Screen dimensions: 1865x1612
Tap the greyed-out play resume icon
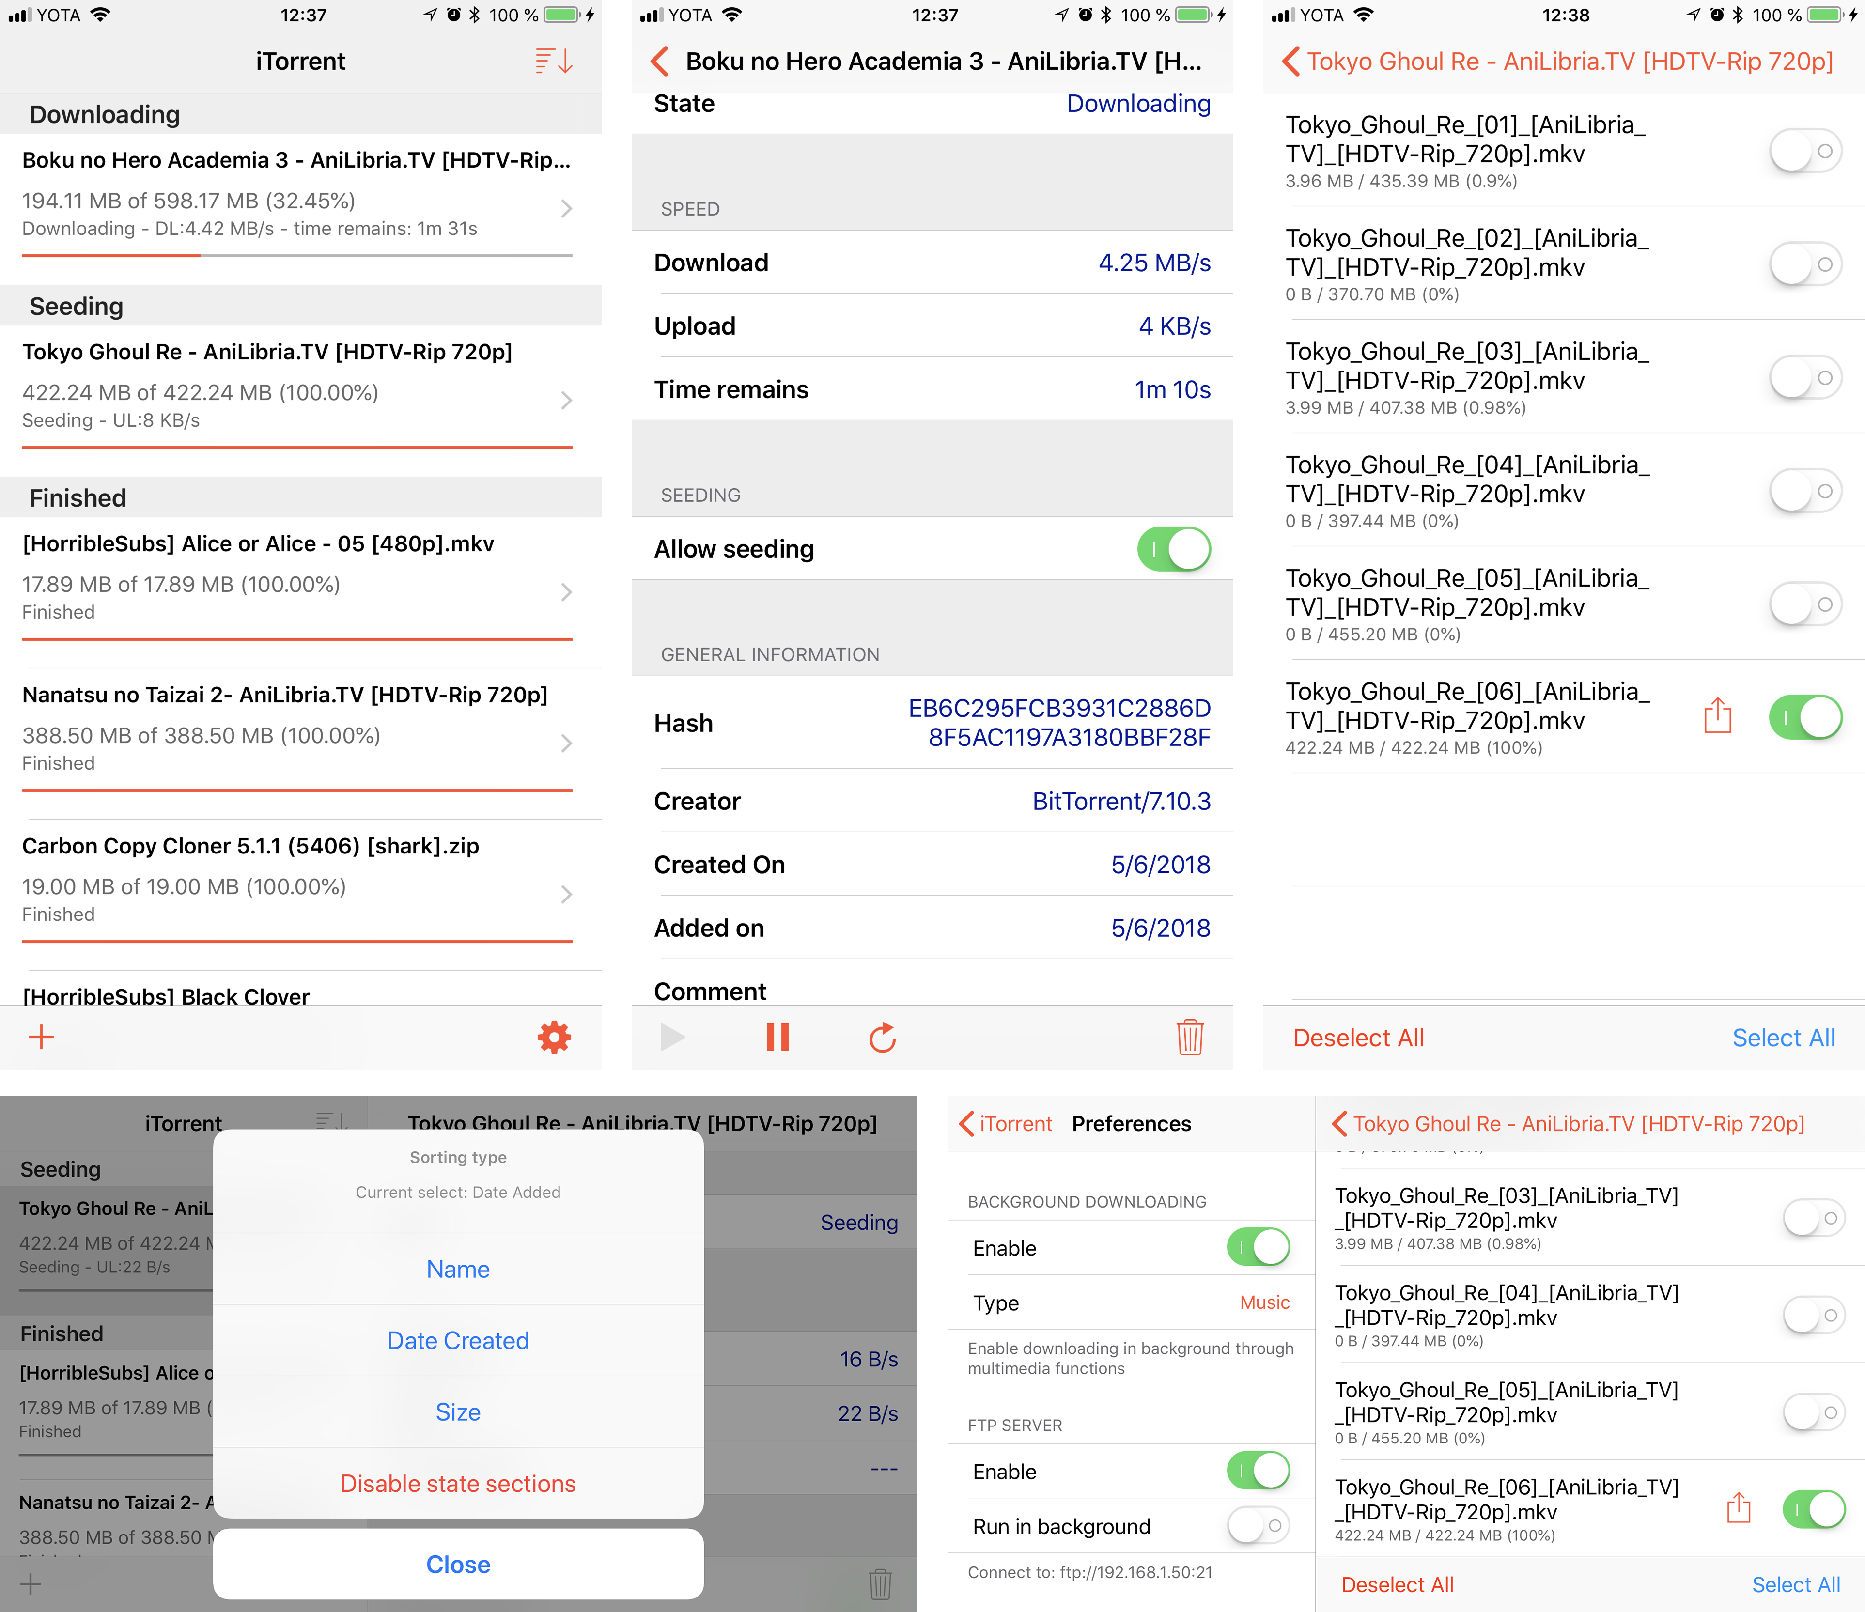pos(672,1037)
